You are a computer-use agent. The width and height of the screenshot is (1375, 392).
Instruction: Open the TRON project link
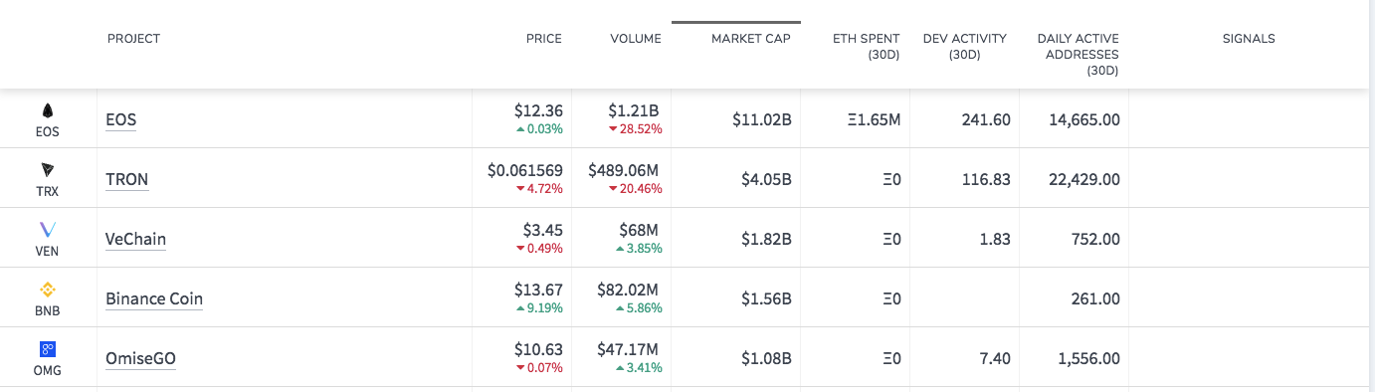pyautogui.click(x=127, y=180)
